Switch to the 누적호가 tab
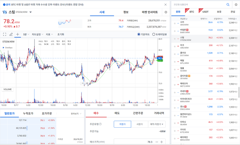The width and height of the screenshot is (240, 145). (x=28, y=113)
